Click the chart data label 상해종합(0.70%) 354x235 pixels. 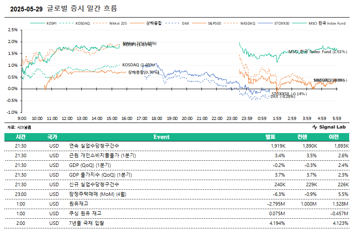pyautogui.click(x=144, y=72)
